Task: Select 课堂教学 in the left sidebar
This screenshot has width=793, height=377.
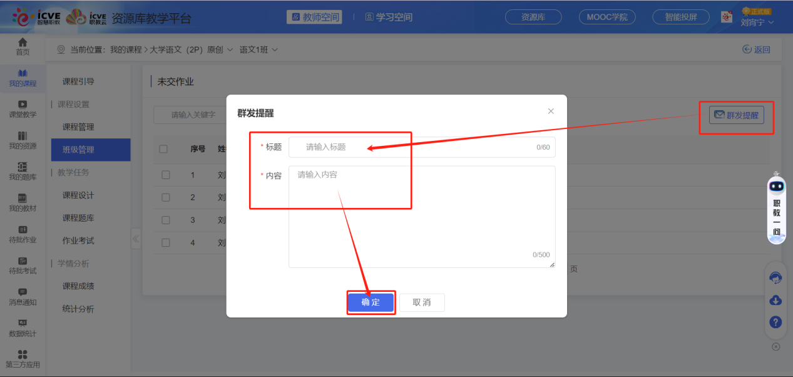Action: pyautogui.click(x=23, y=107)
